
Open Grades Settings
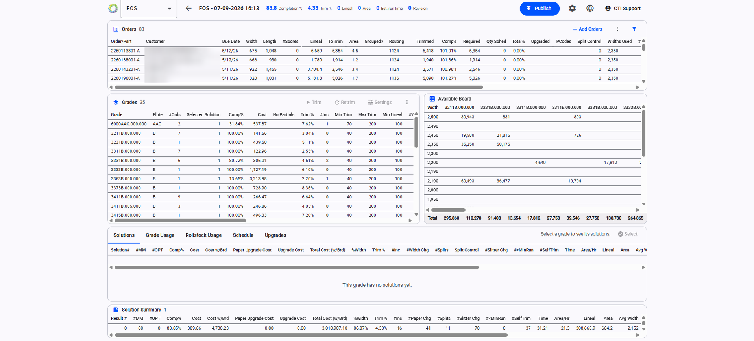click(x=380, y=102)
